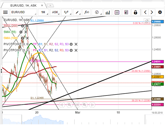Image resolution: width=165 pixels, height=125 pixels.
Task: Click the magenta 1.24011 price tag
Action: 158,62
